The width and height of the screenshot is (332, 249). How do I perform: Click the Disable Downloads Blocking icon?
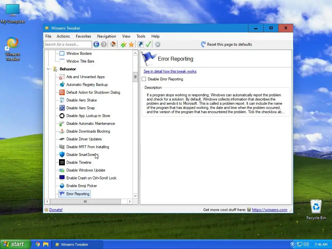62,131
